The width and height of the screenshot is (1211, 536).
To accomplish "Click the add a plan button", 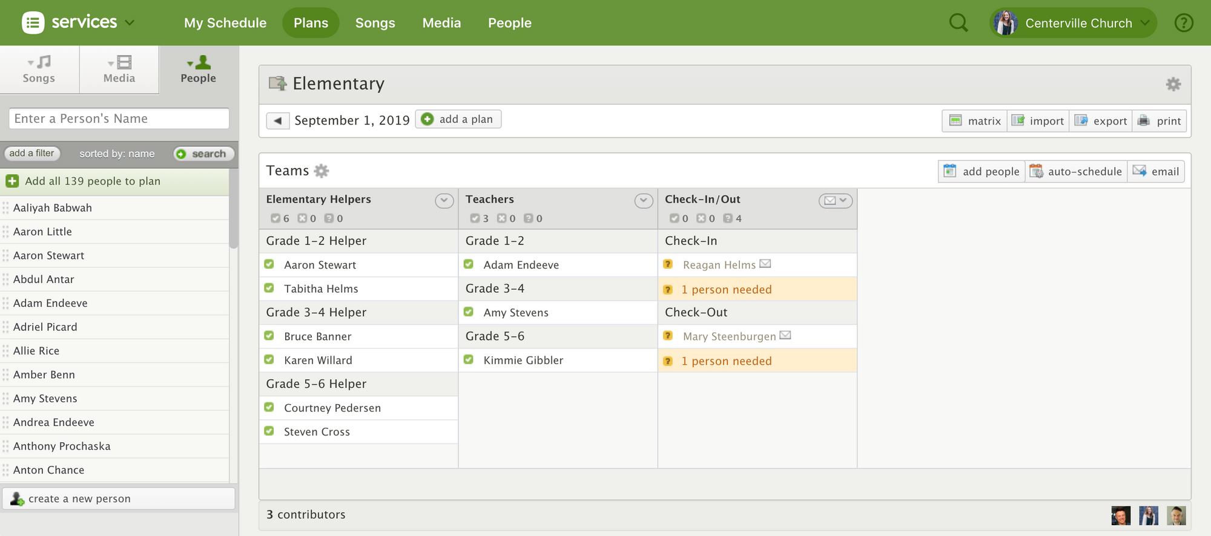I will click(458, 119).
